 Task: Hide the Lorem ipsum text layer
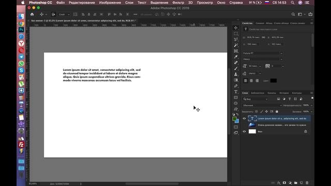[244, 118]
